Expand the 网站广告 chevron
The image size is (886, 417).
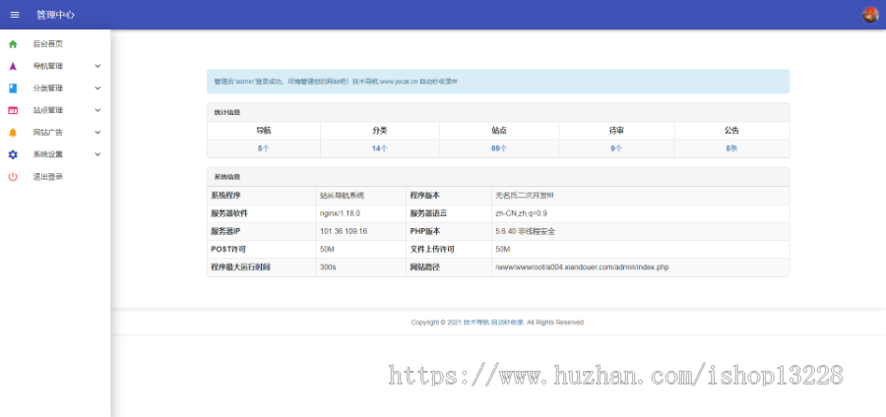(x=97, y=133)
